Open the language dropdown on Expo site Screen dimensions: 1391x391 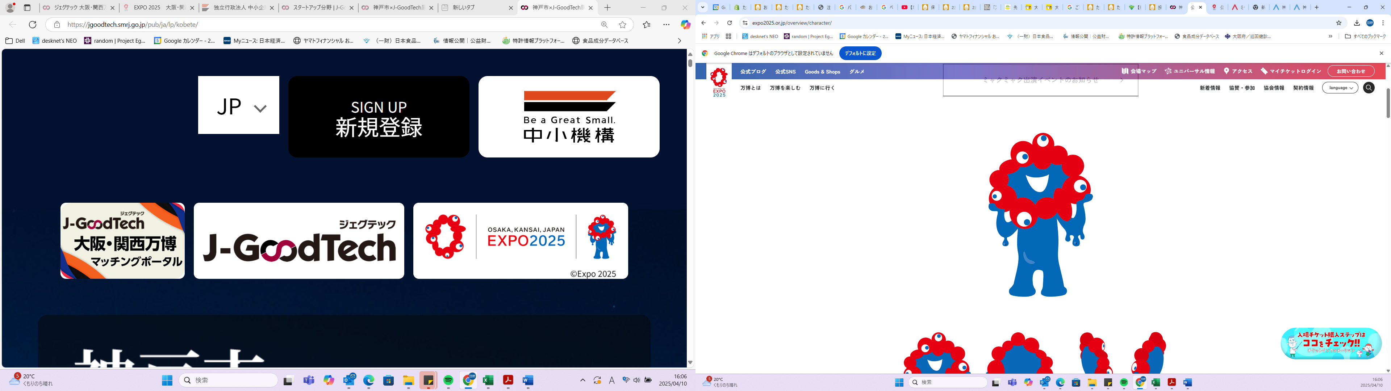point(1340,88)
